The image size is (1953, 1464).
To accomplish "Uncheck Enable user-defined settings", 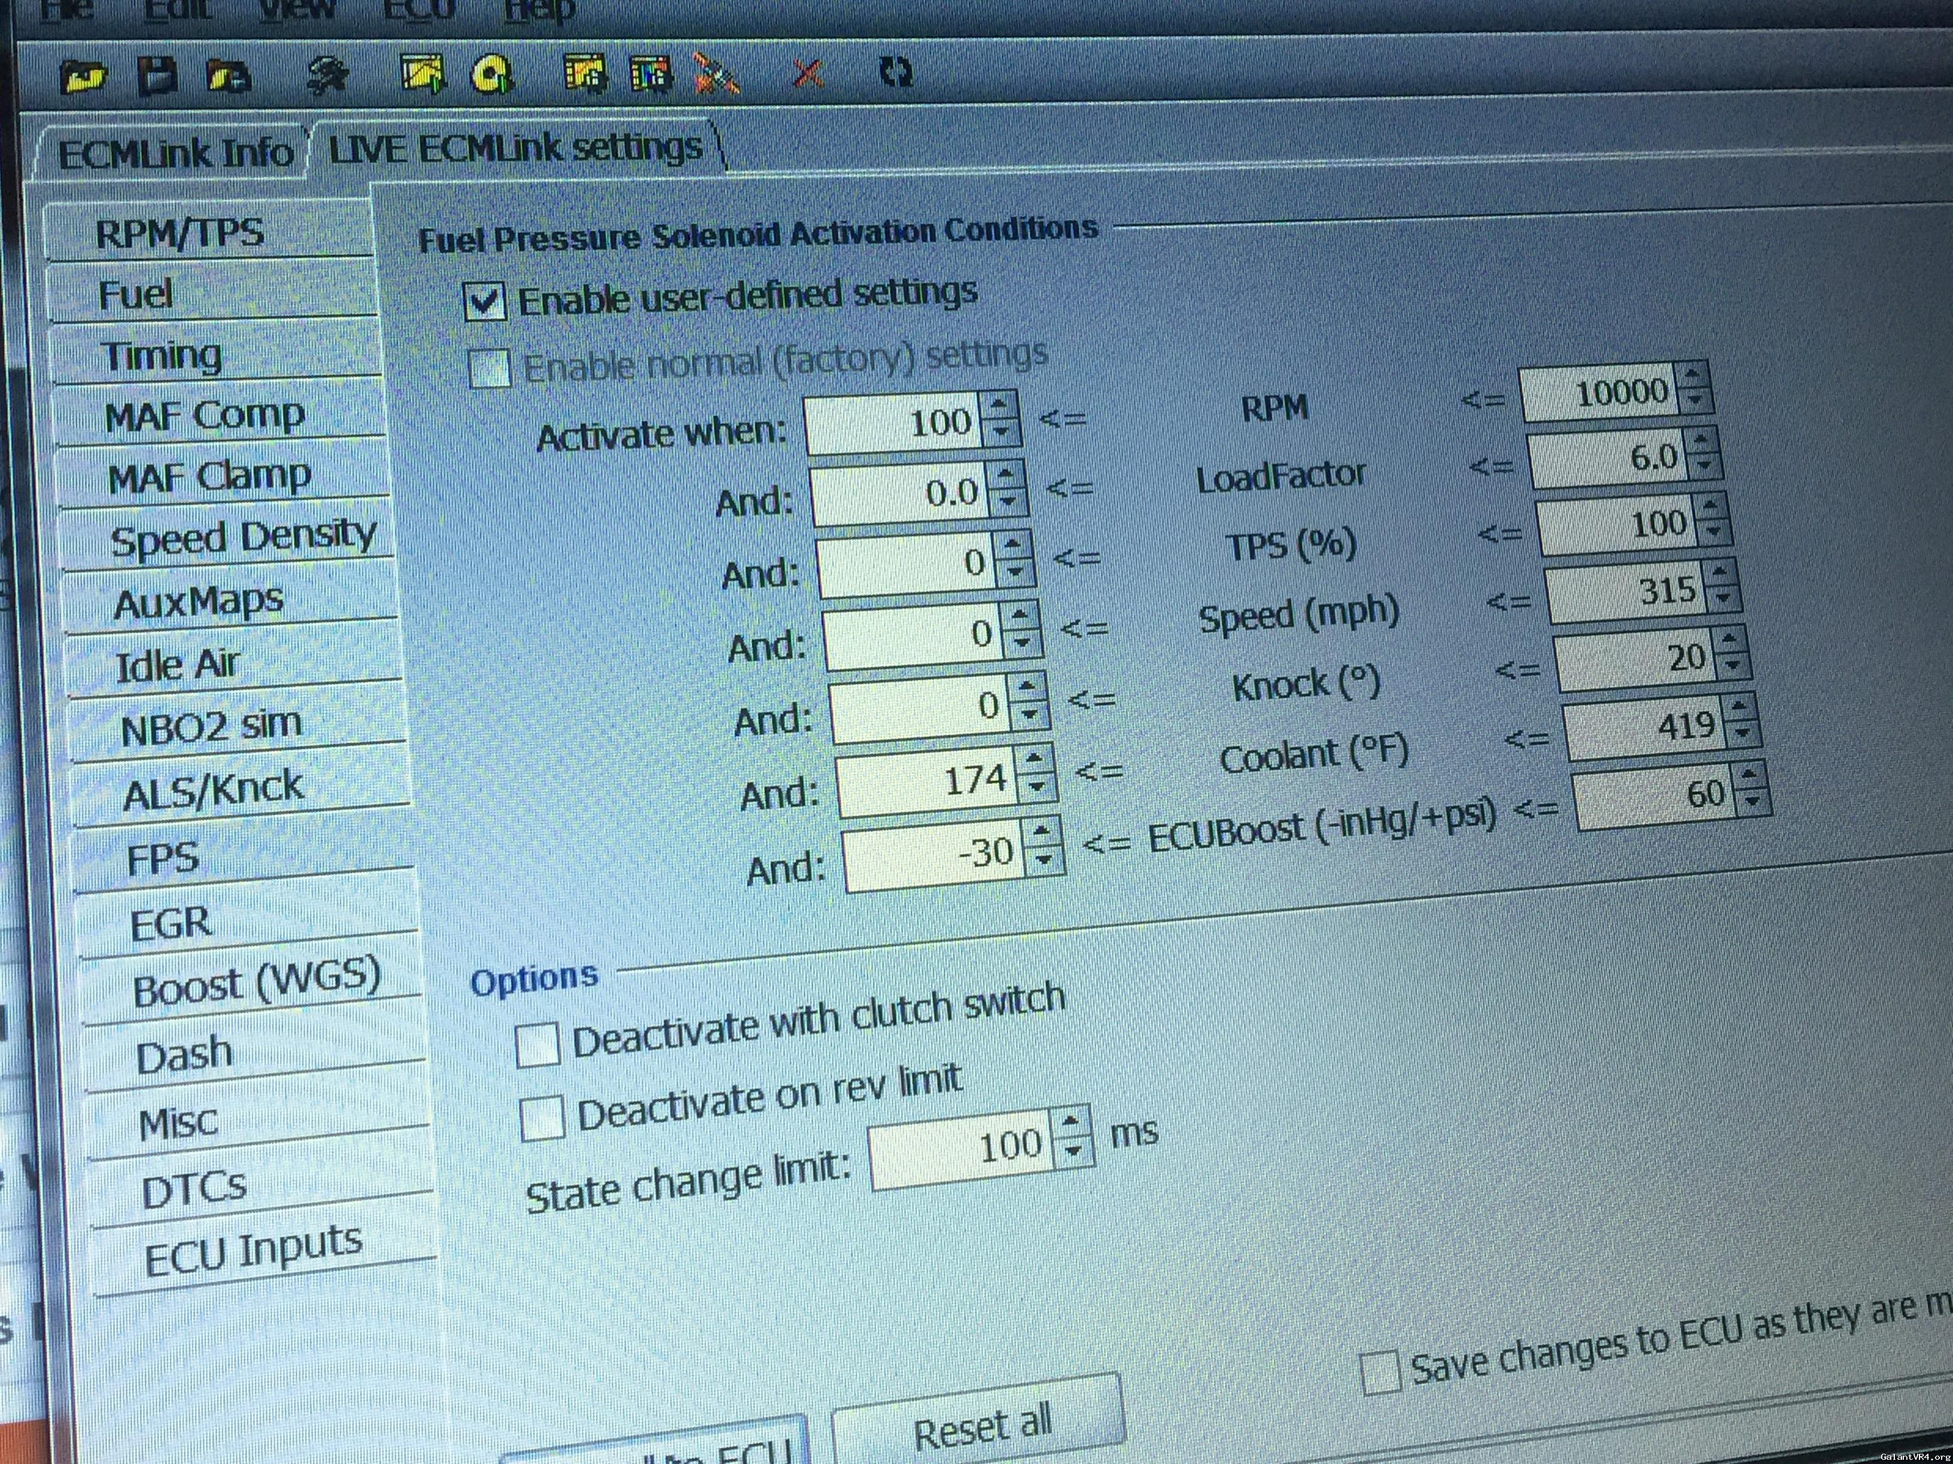I will tap(485, 302).
